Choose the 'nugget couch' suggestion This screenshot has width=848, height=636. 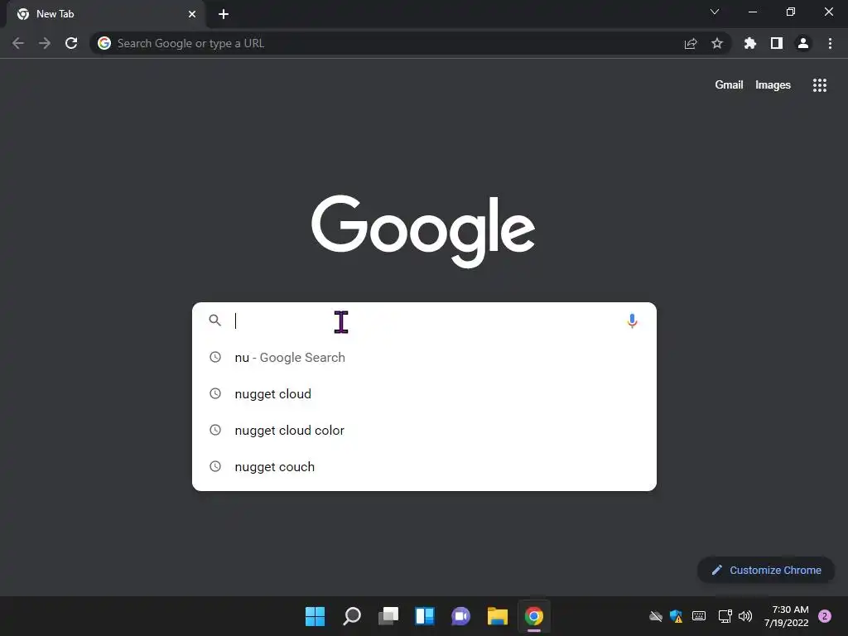pos(424,467)
